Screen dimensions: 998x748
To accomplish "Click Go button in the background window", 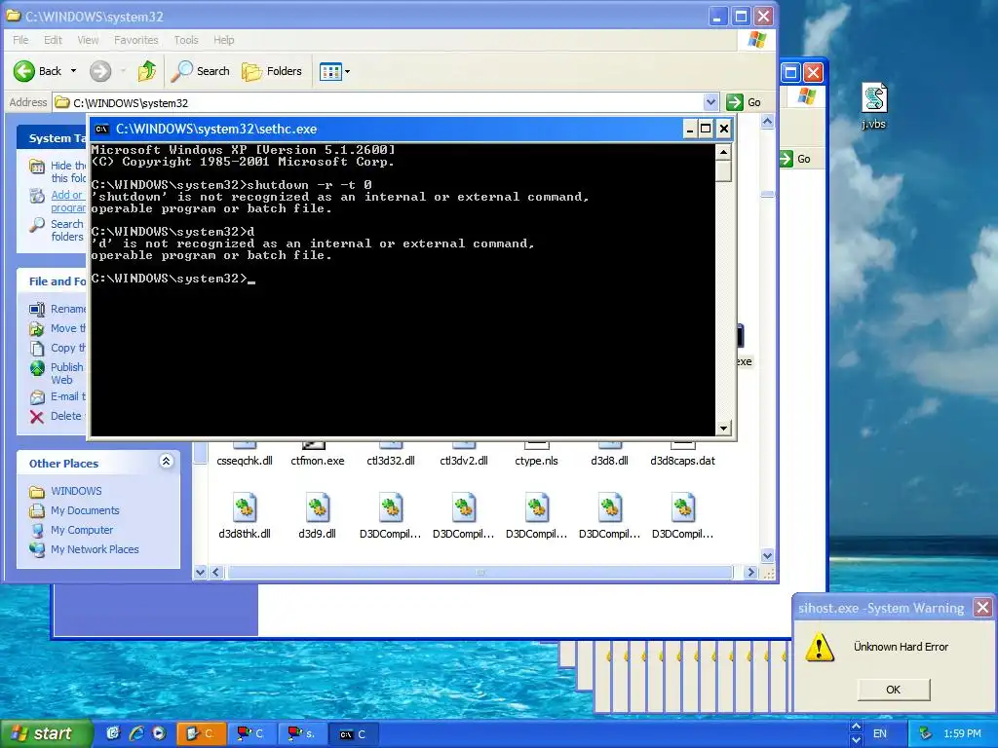I will (x=795, y=159).
